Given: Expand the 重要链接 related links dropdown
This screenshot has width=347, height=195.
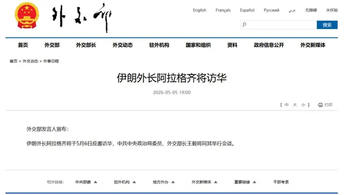Looking at the screenshot, I should 245,182.
